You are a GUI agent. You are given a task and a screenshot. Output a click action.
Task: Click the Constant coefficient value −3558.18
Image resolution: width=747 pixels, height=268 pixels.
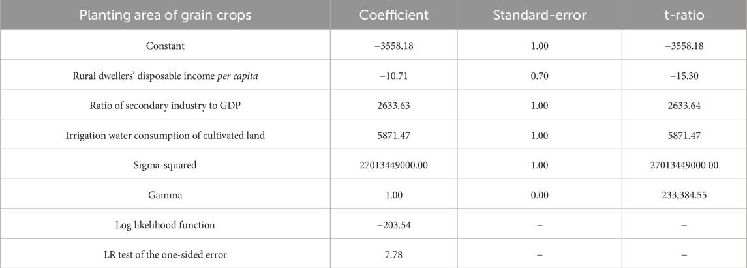pos(394,46)
